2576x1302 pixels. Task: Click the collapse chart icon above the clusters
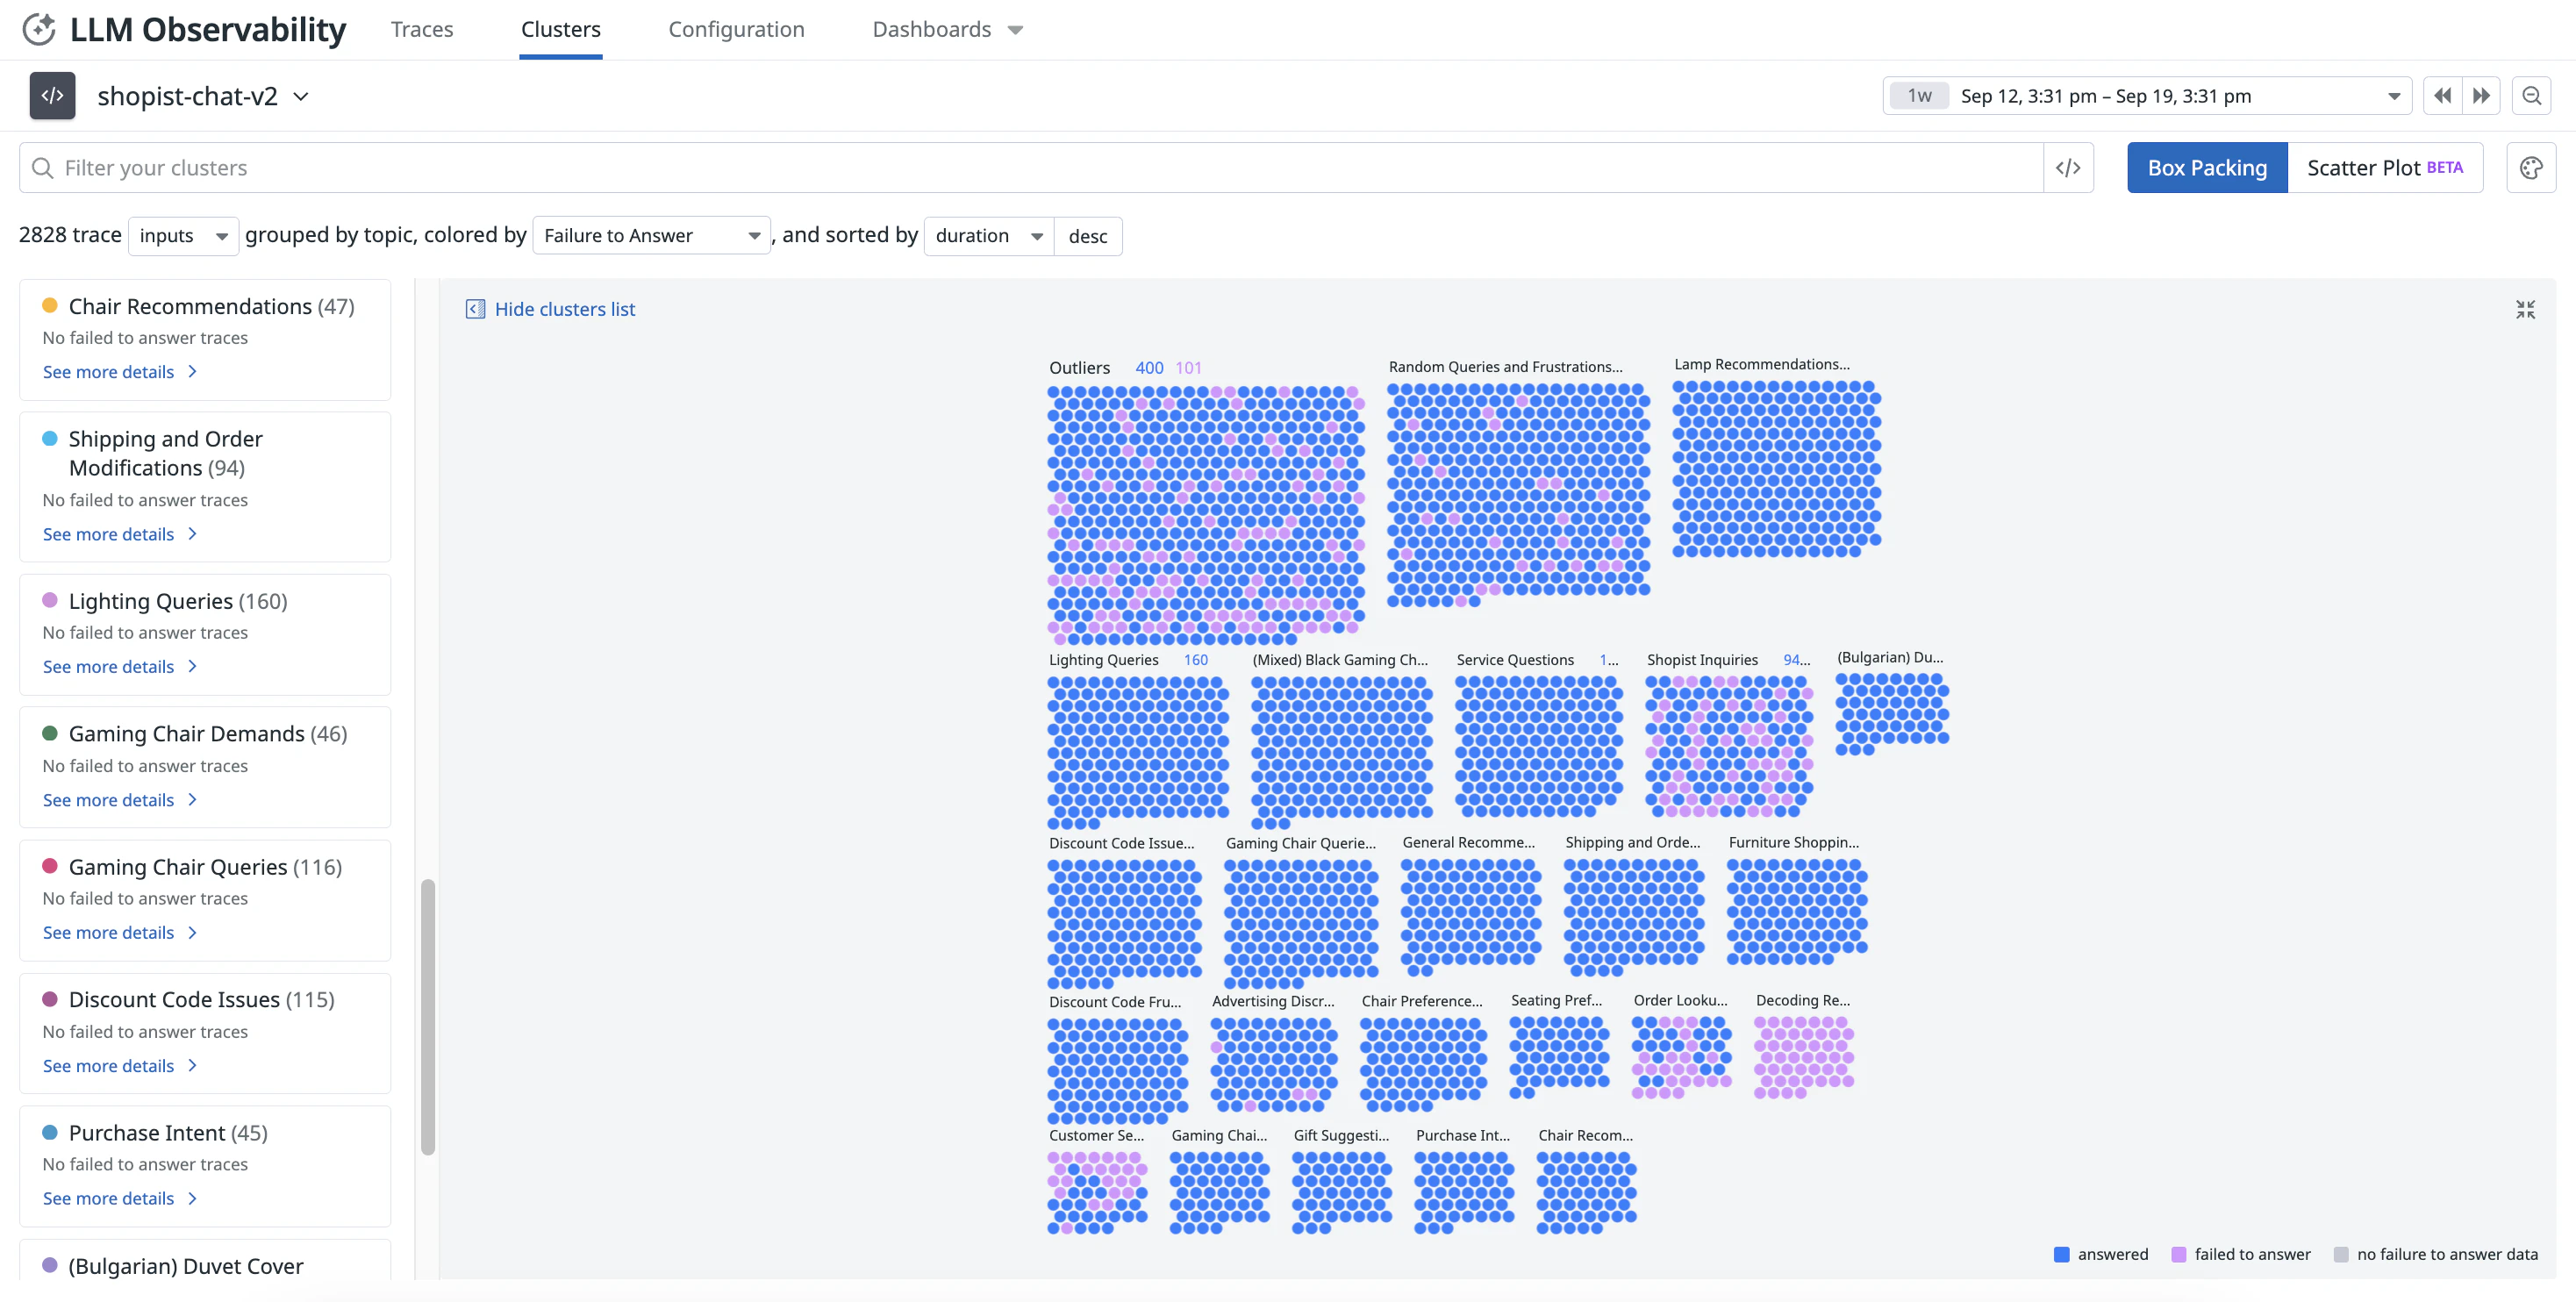(2525, 310)
